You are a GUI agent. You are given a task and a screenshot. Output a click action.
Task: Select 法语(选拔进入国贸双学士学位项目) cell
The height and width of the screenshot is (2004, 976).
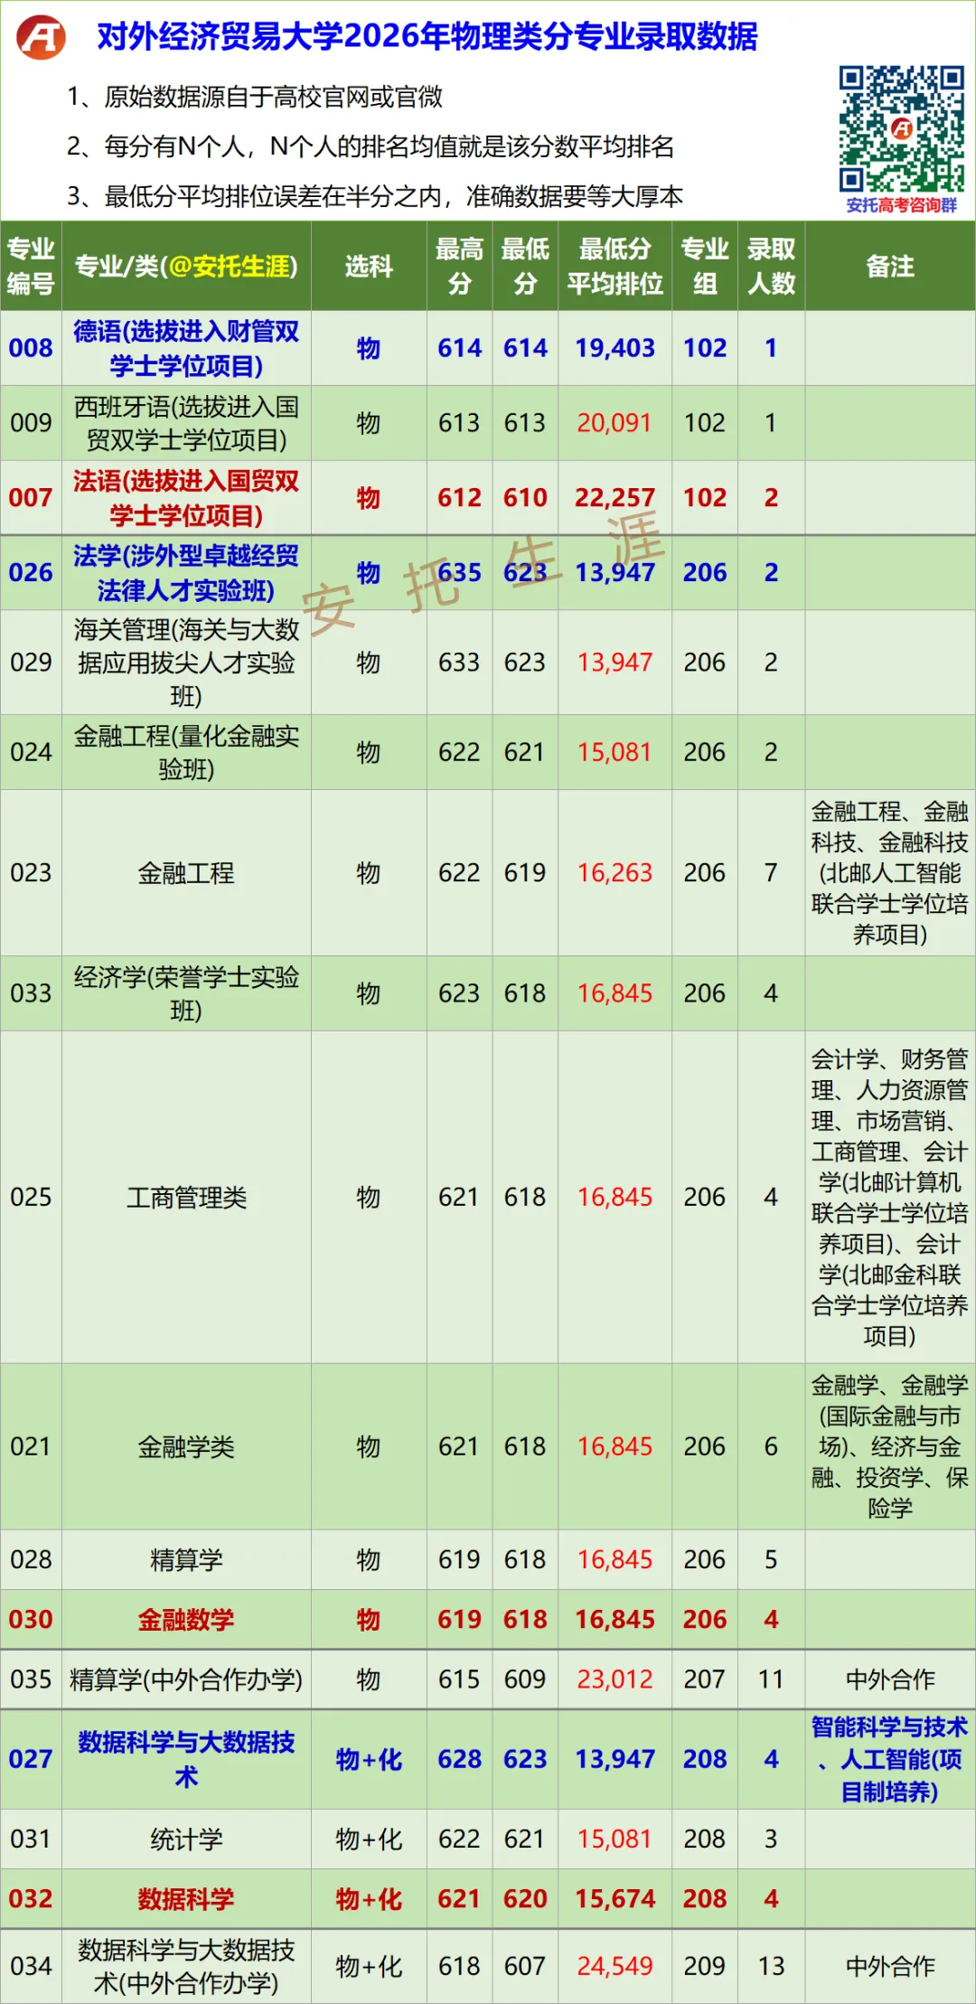186,498
